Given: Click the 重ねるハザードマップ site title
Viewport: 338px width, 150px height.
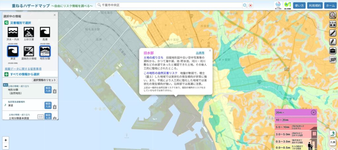Looking at the screenshot, I should (x=31, y=6).
